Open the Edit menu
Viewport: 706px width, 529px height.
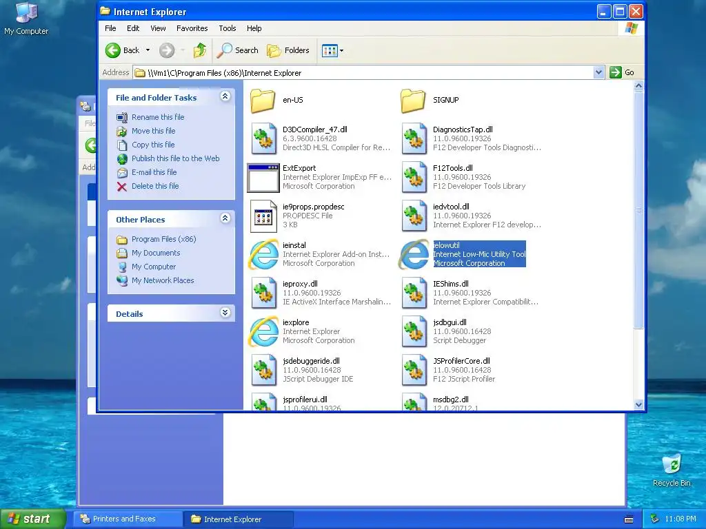point(133,28)
